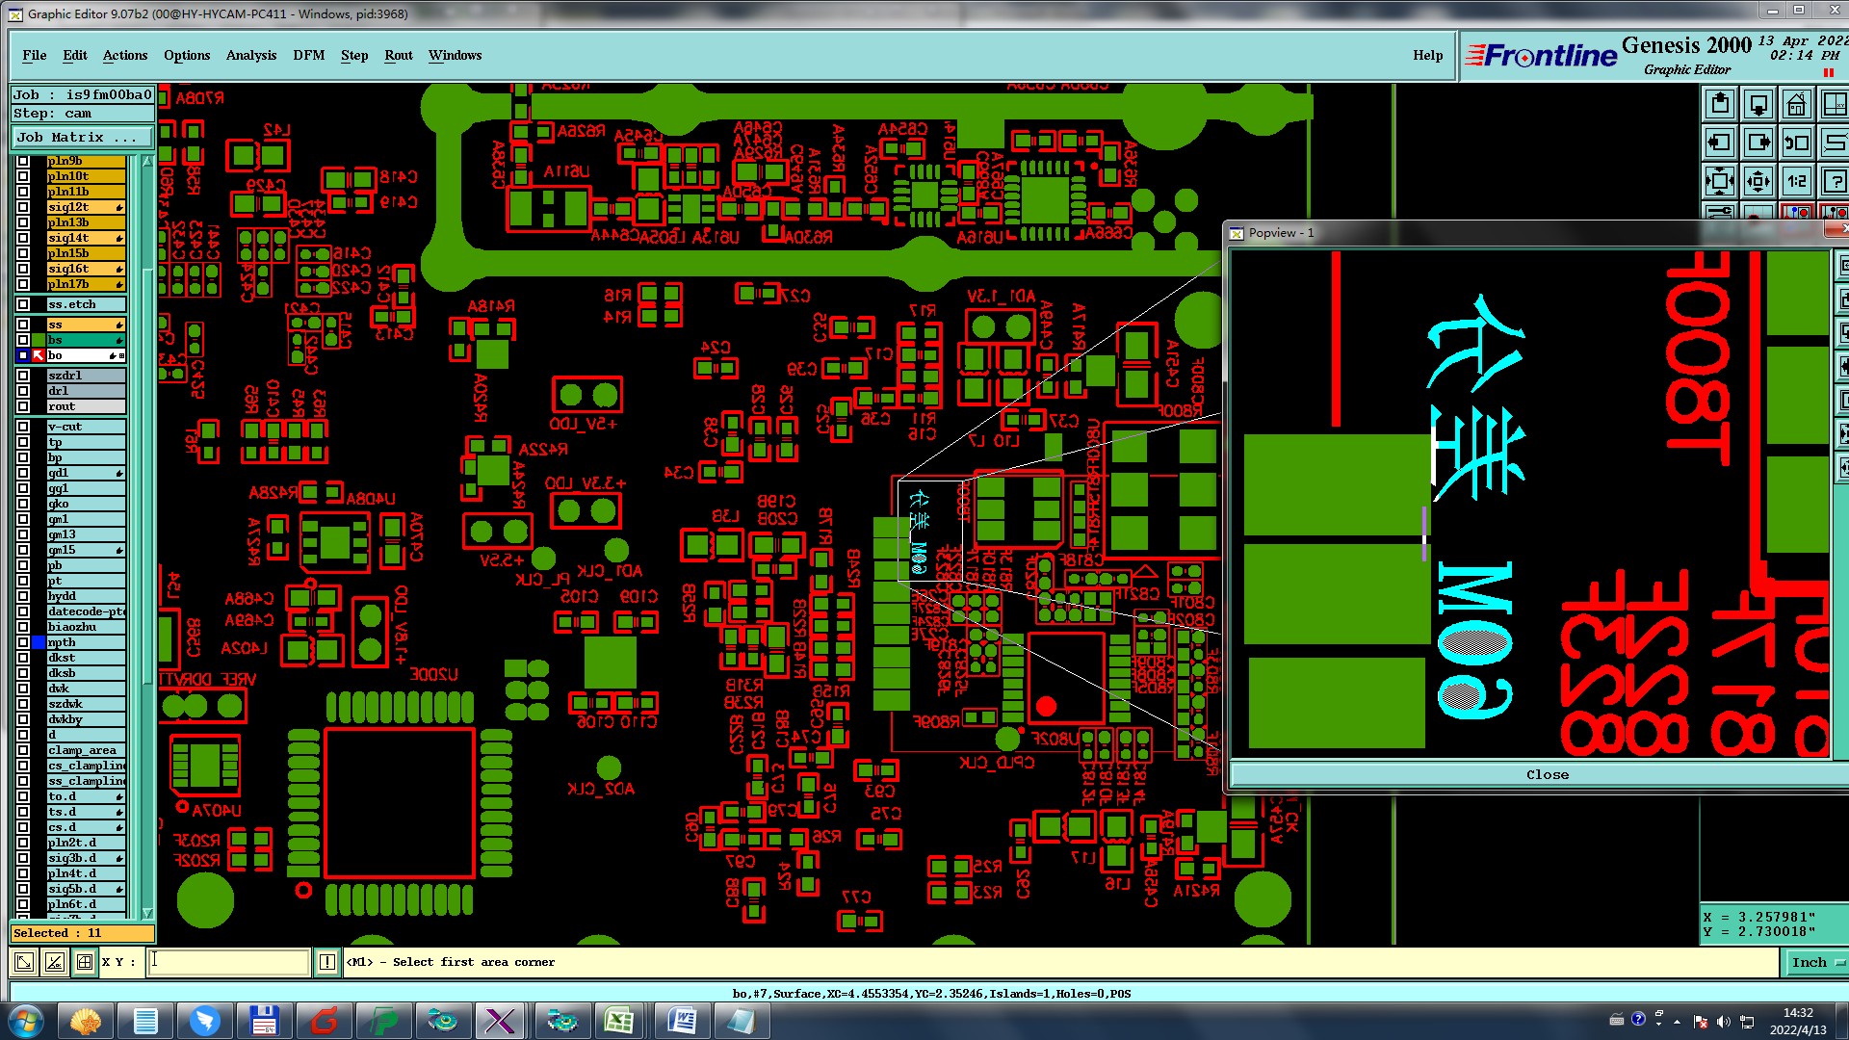
Task: Click the red G application taskbar icon
Action: [x=325, y=1021]
